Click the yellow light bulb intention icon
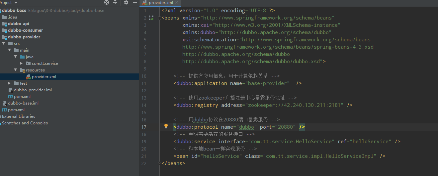The image size is (438, 176). pyautogui.click(x=166, y=126)
